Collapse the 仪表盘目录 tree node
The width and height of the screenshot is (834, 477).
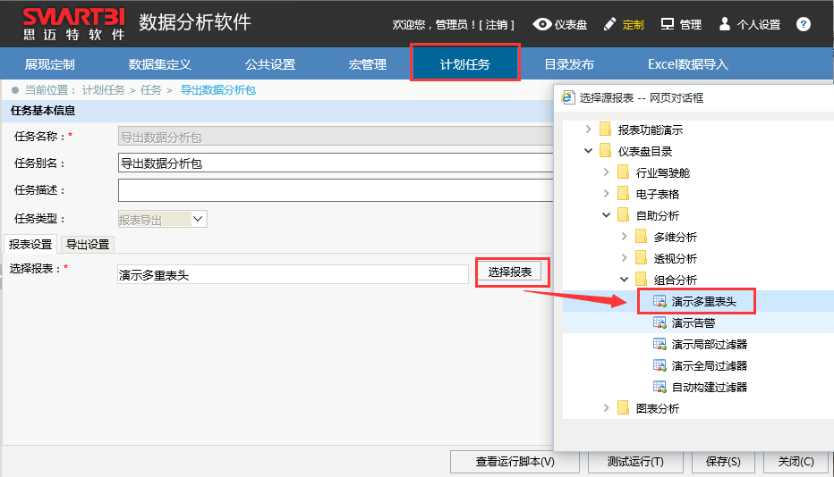tap(588, 151)
